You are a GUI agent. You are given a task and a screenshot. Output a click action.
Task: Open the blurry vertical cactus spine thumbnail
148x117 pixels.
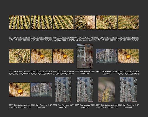pyautogui.click(x=106, y=90)
